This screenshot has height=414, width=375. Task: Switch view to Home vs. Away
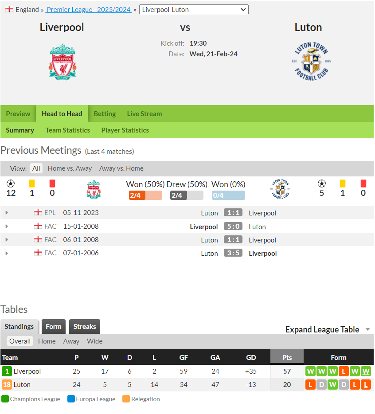point(70,168)
